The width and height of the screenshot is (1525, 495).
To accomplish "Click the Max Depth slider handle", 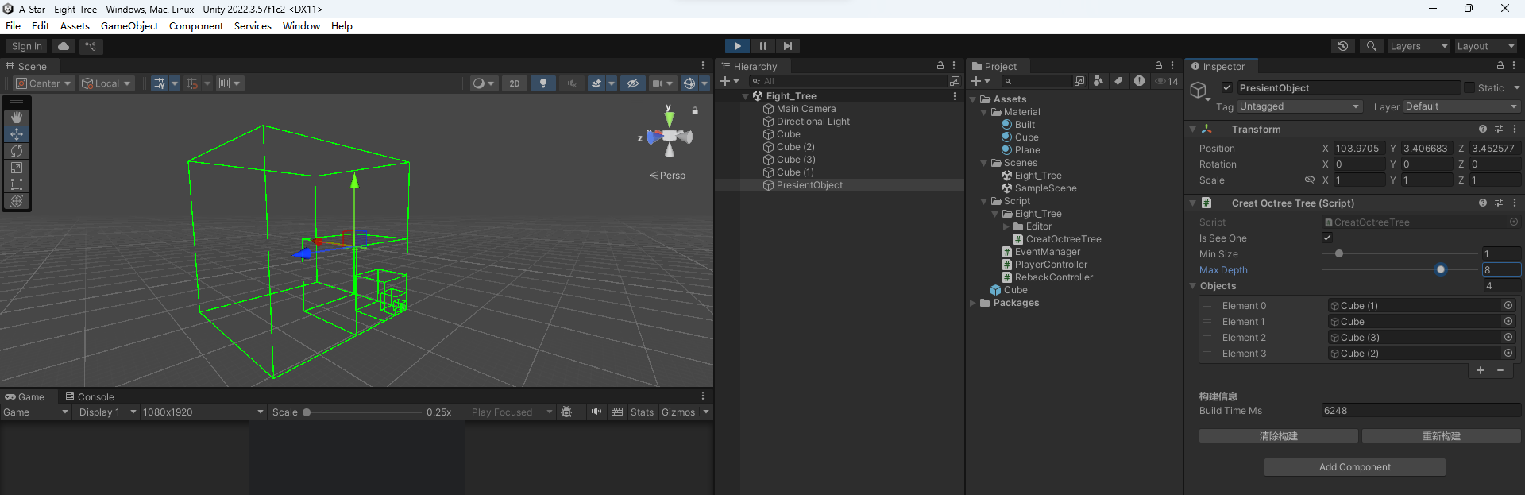I will pyautogui.click(x=1441, y=270).
